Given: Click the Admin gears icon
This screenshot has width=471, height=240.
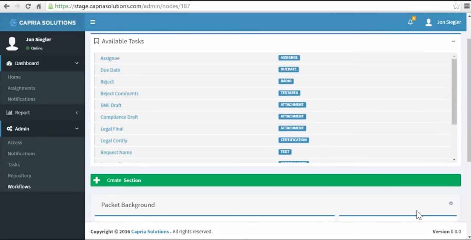Looking at the screenshot, I should point(9,129).
